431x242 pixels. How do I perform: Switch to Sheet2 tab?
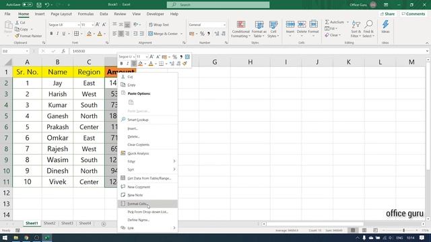pos(49,223)
